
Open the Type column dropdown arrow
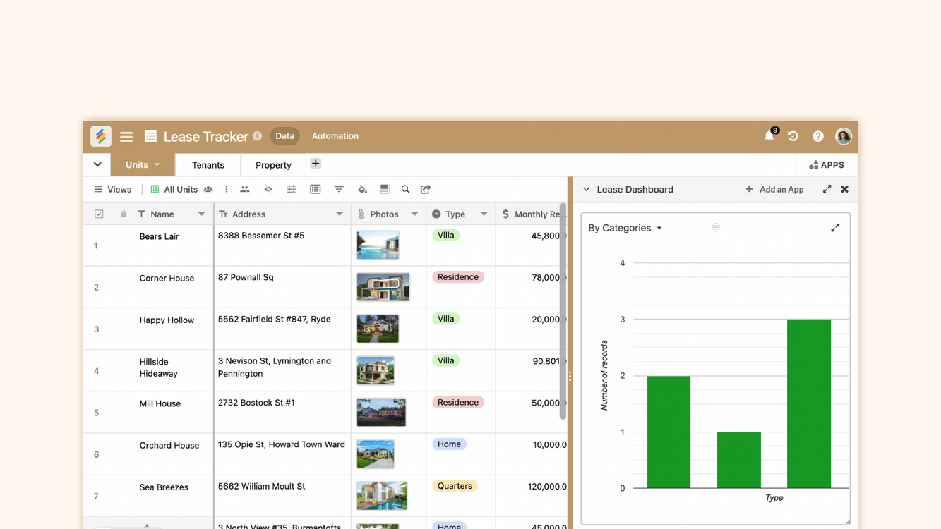(x=484, y=214)
